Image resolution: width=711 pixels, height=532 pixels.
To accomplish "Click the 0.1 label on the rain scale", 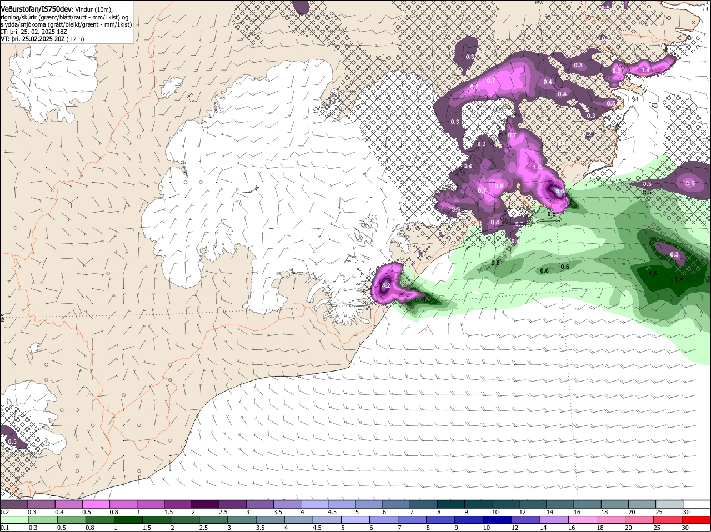I will pos(5,528).
